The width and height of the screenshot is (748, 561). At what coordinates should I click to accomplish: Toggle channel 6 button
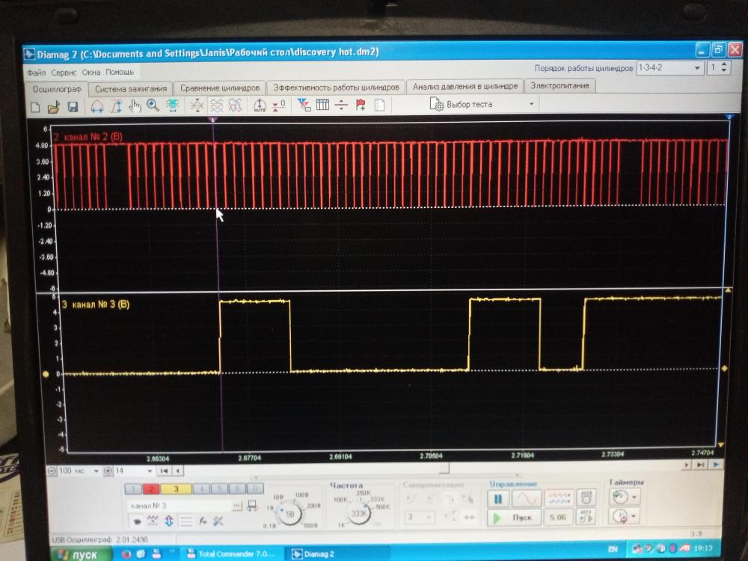(x=237, y=489)
